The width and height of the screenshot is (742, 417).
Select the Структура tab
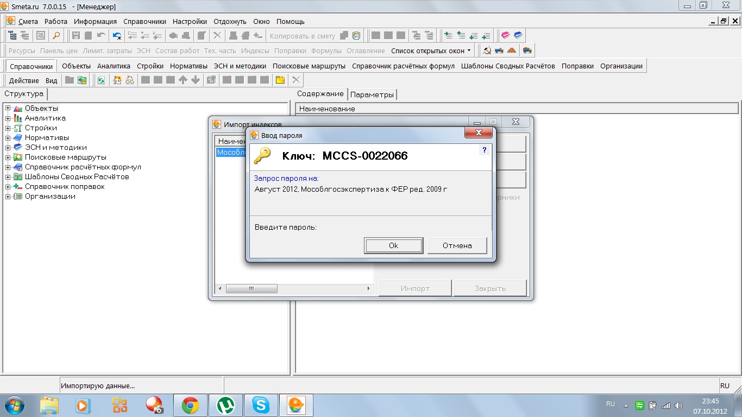point(24,94)
